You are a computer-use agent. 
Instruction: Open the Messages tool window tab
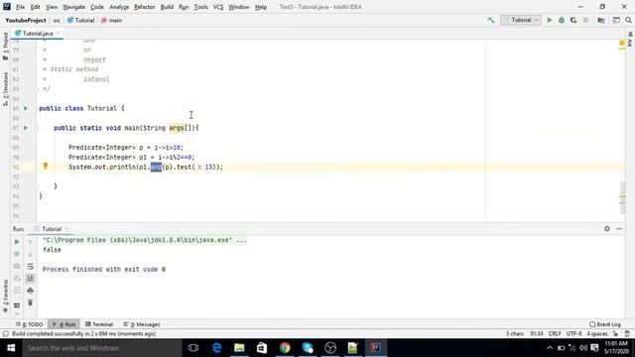pos(142,324)
